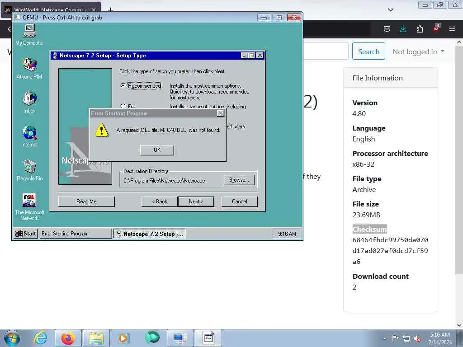The width and height of the screenshot is (463, 347).
Task: Click the Windows 95 clock 9:16 AM
Action: point(287,234)
